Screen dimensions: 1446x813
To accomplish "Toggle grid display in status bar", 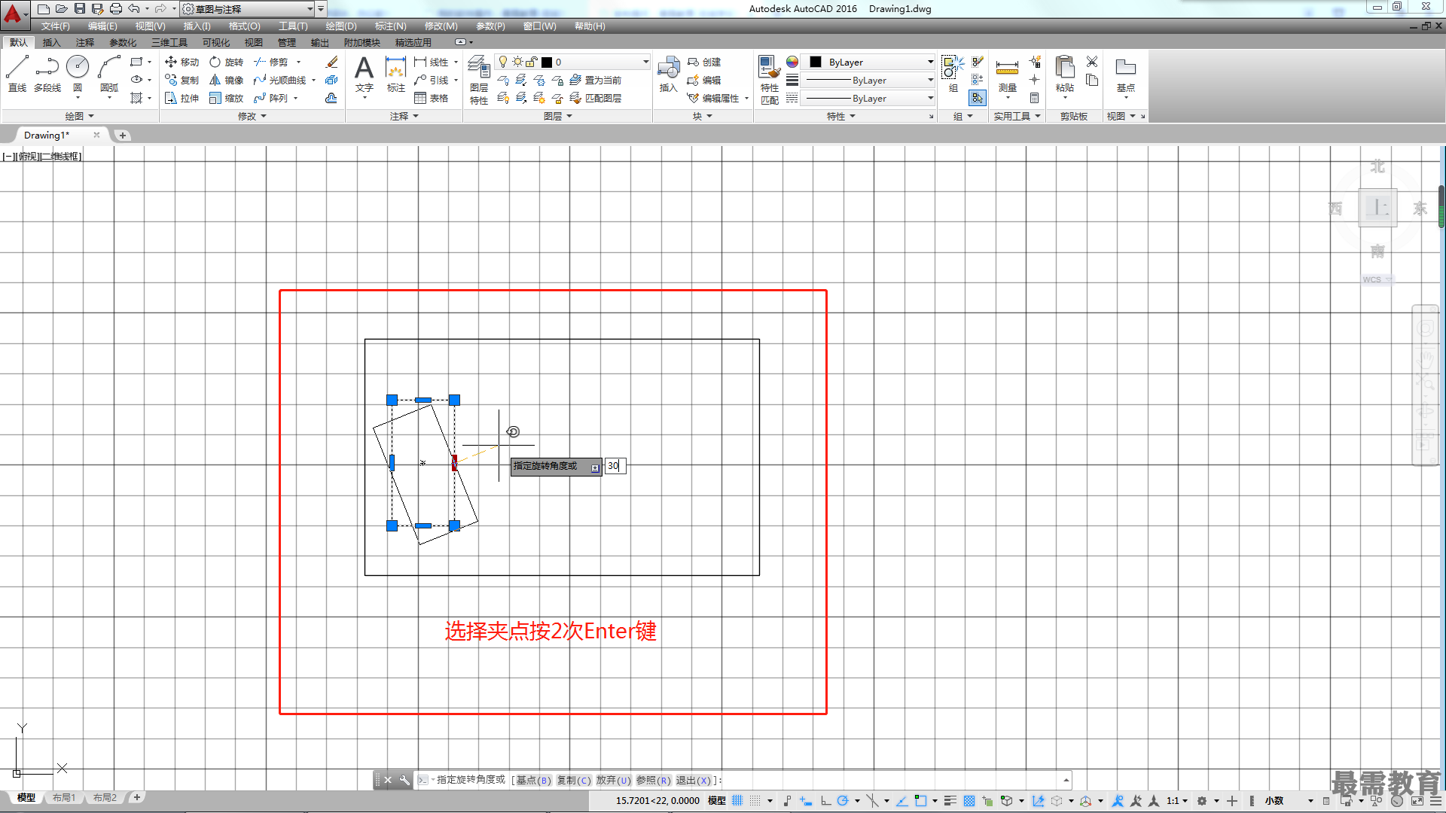I will (x=737, y=800).
